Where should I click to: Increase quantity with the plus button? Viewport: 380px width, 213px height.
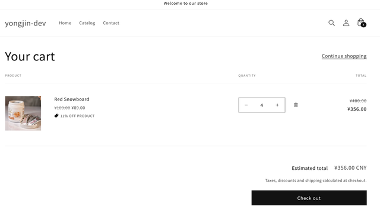tap(277, 105)
